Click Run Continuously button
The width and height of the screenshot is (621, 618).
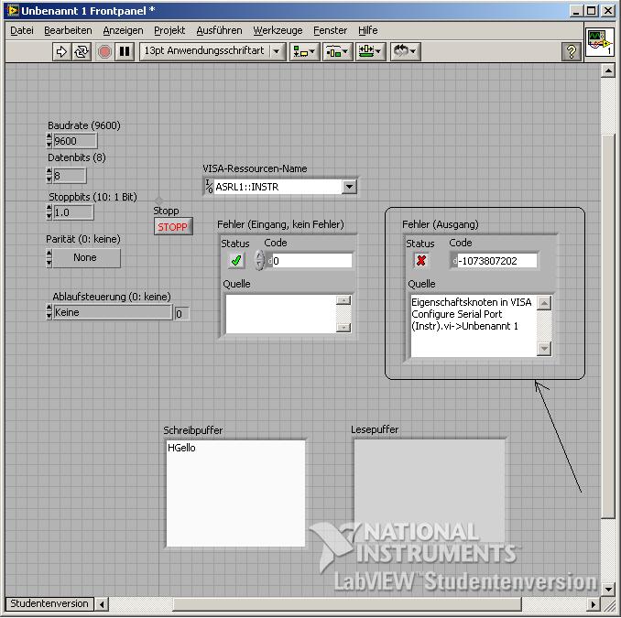pyautogui.click(x=82, y=51)
